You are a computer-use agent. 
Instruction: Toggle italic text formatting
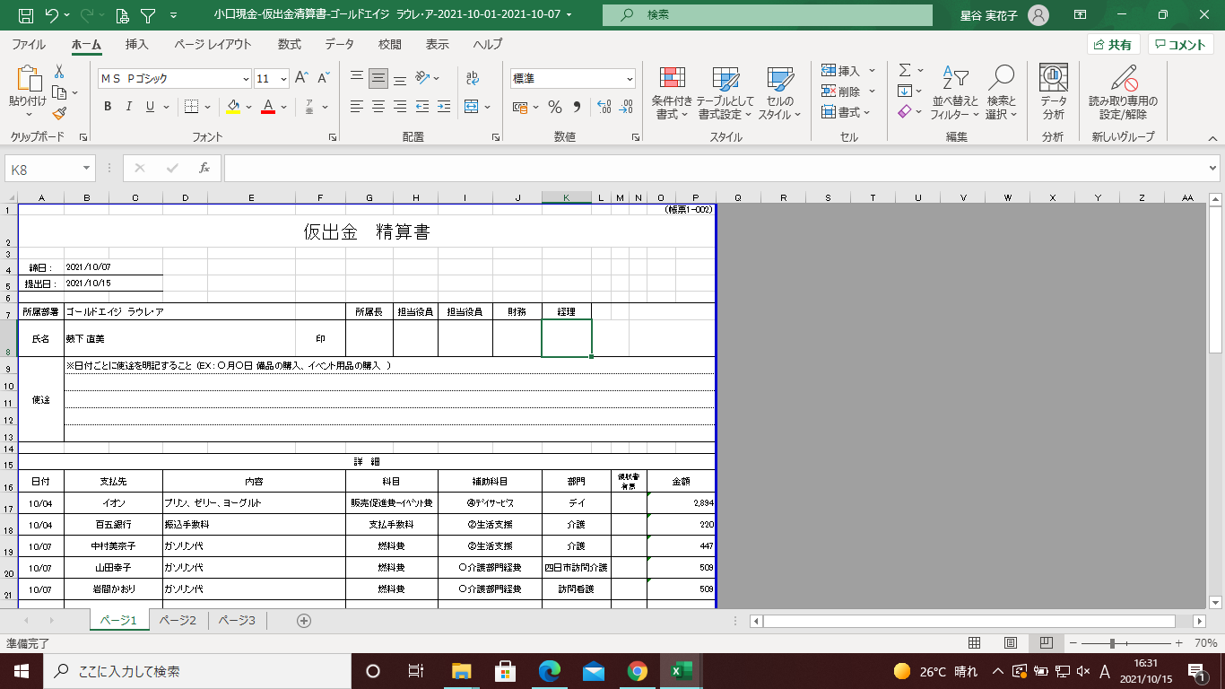click(x=129, y=107)
